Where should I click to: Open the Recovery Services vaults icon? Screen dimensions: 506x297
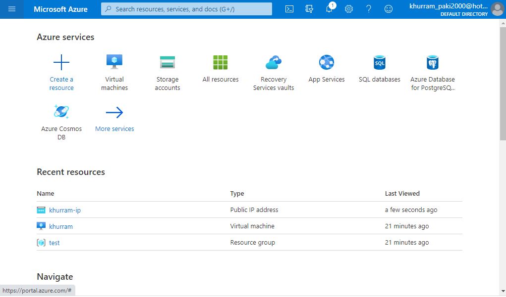click(274, 62)
